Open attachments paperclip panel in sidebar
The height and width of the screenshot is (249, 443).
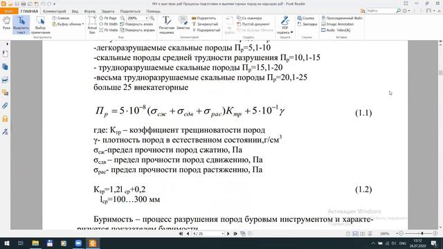(x=5, y=105)
